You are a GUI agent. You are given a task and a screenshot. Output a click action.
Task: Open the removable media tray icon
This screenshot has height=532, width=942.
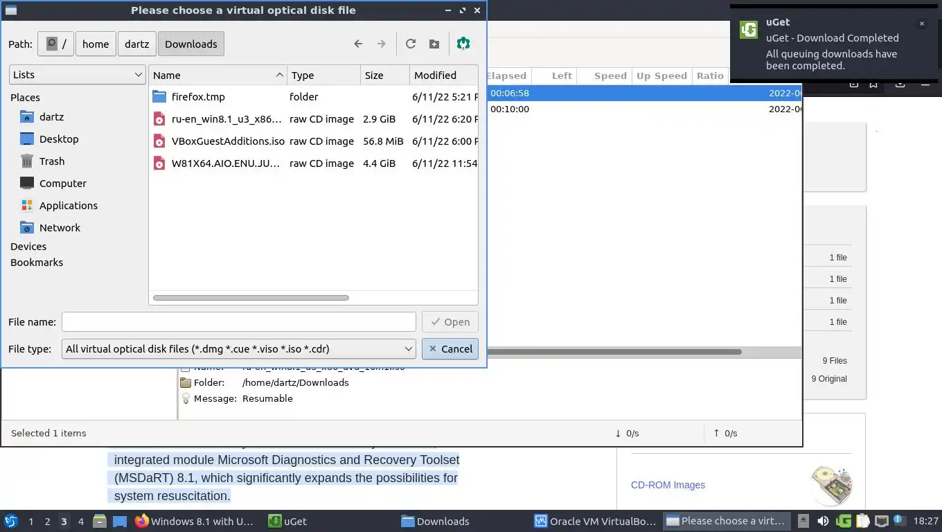click(x=803, y=521)
